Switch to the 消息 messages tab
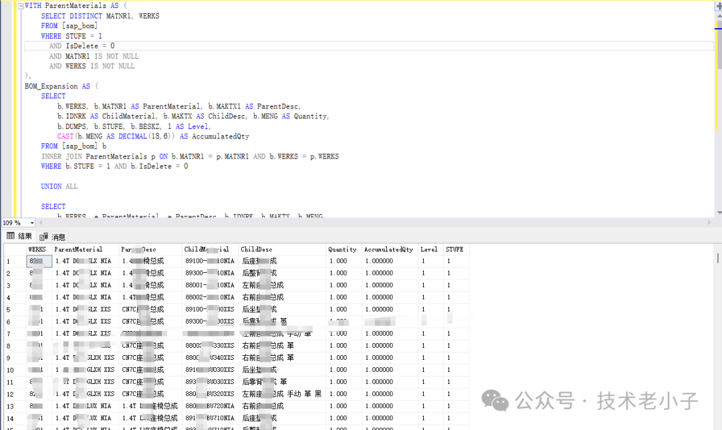Screen dimensions: 722x430 [58, 237]
